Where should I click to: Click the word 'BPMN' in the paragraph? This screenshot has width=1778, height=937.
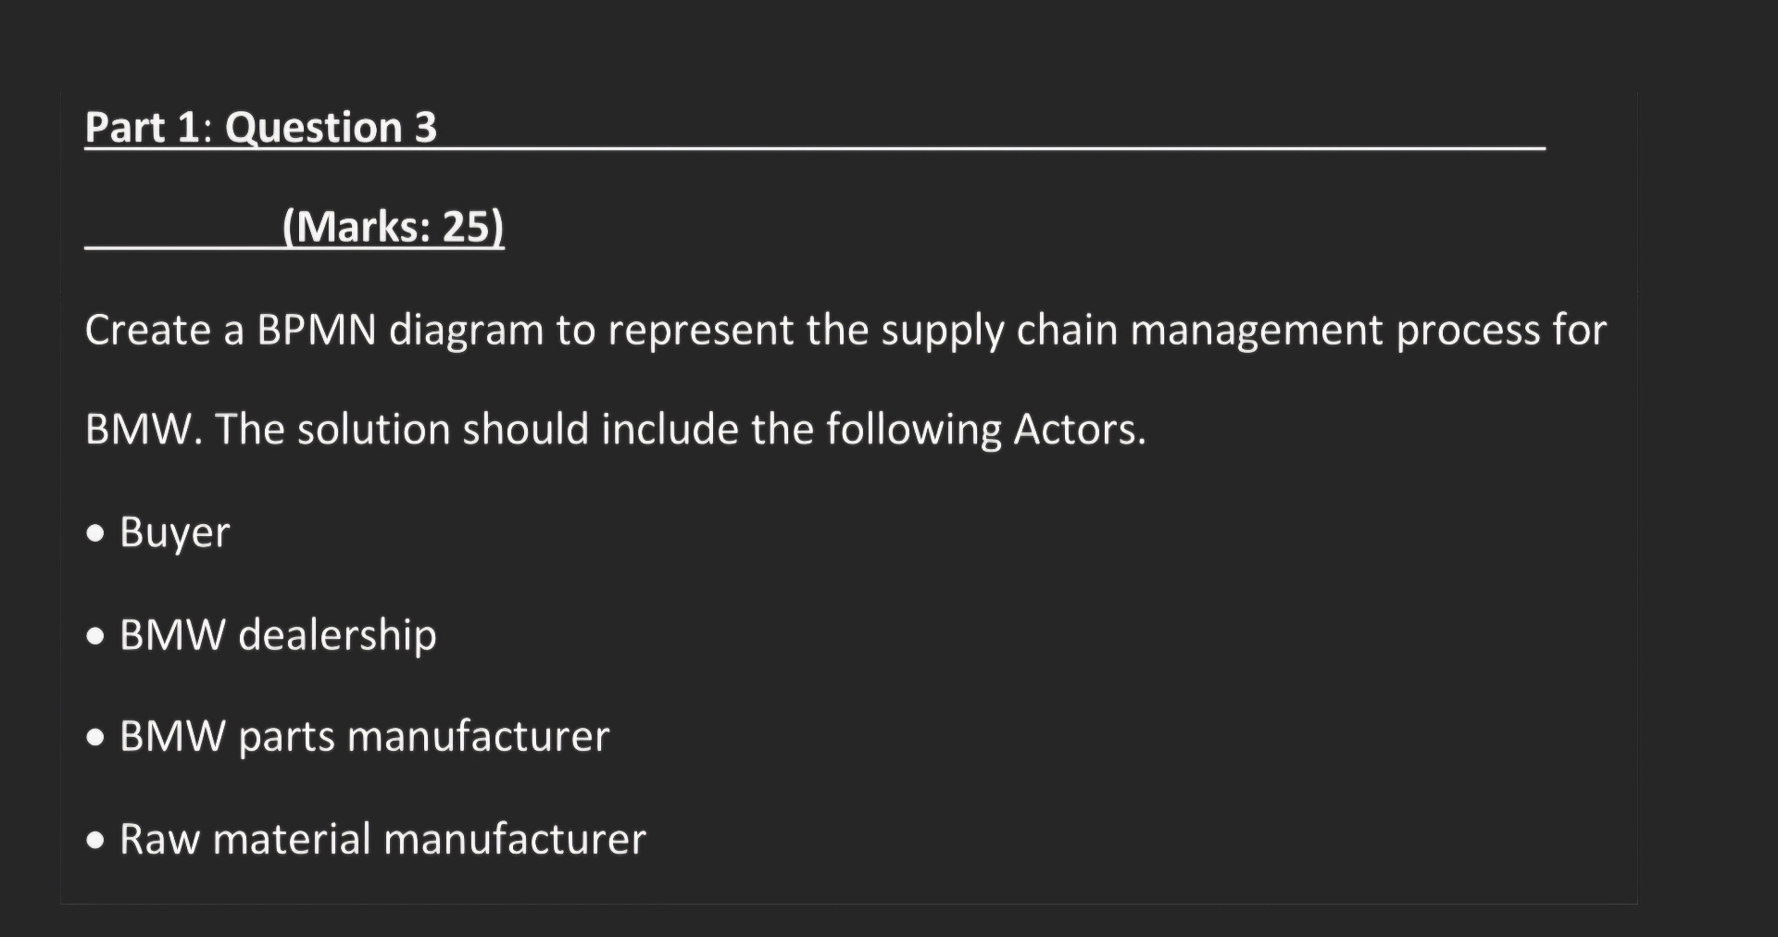[x=317, y=331]
